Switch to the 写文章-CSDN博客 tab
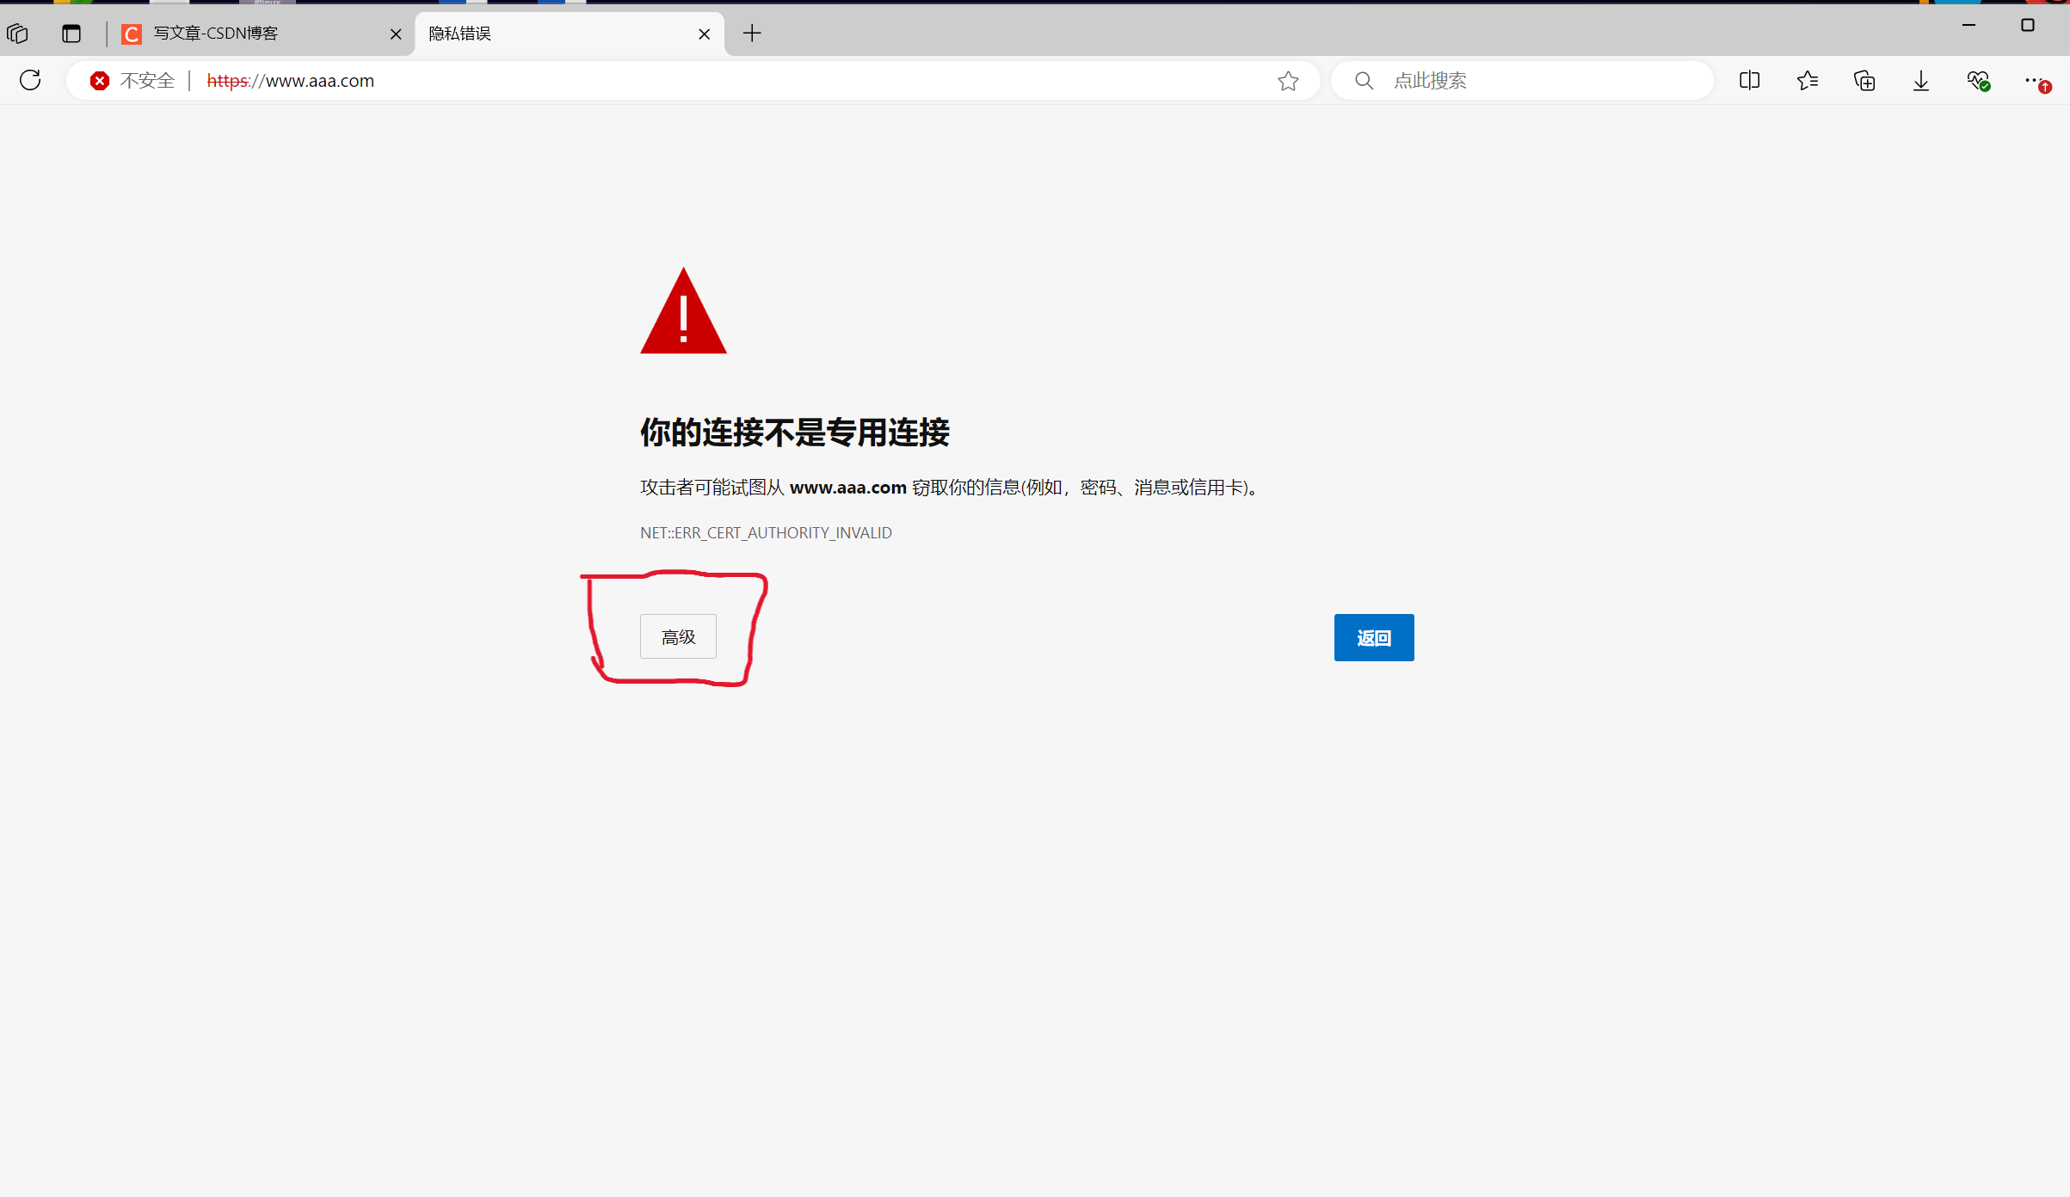Screen dimensions: 2070x1197 click(x=250, y=34)
